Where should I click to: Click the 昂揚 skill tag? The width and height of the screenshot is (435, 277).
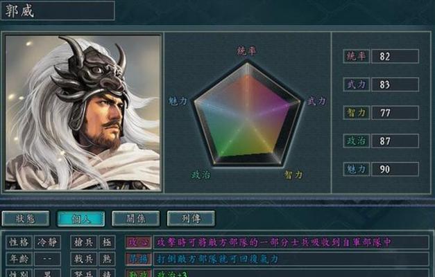pos(139,259)
